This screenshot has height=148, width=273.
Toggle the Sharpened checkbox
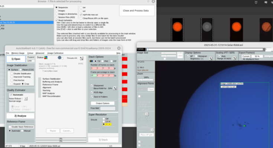92,85
